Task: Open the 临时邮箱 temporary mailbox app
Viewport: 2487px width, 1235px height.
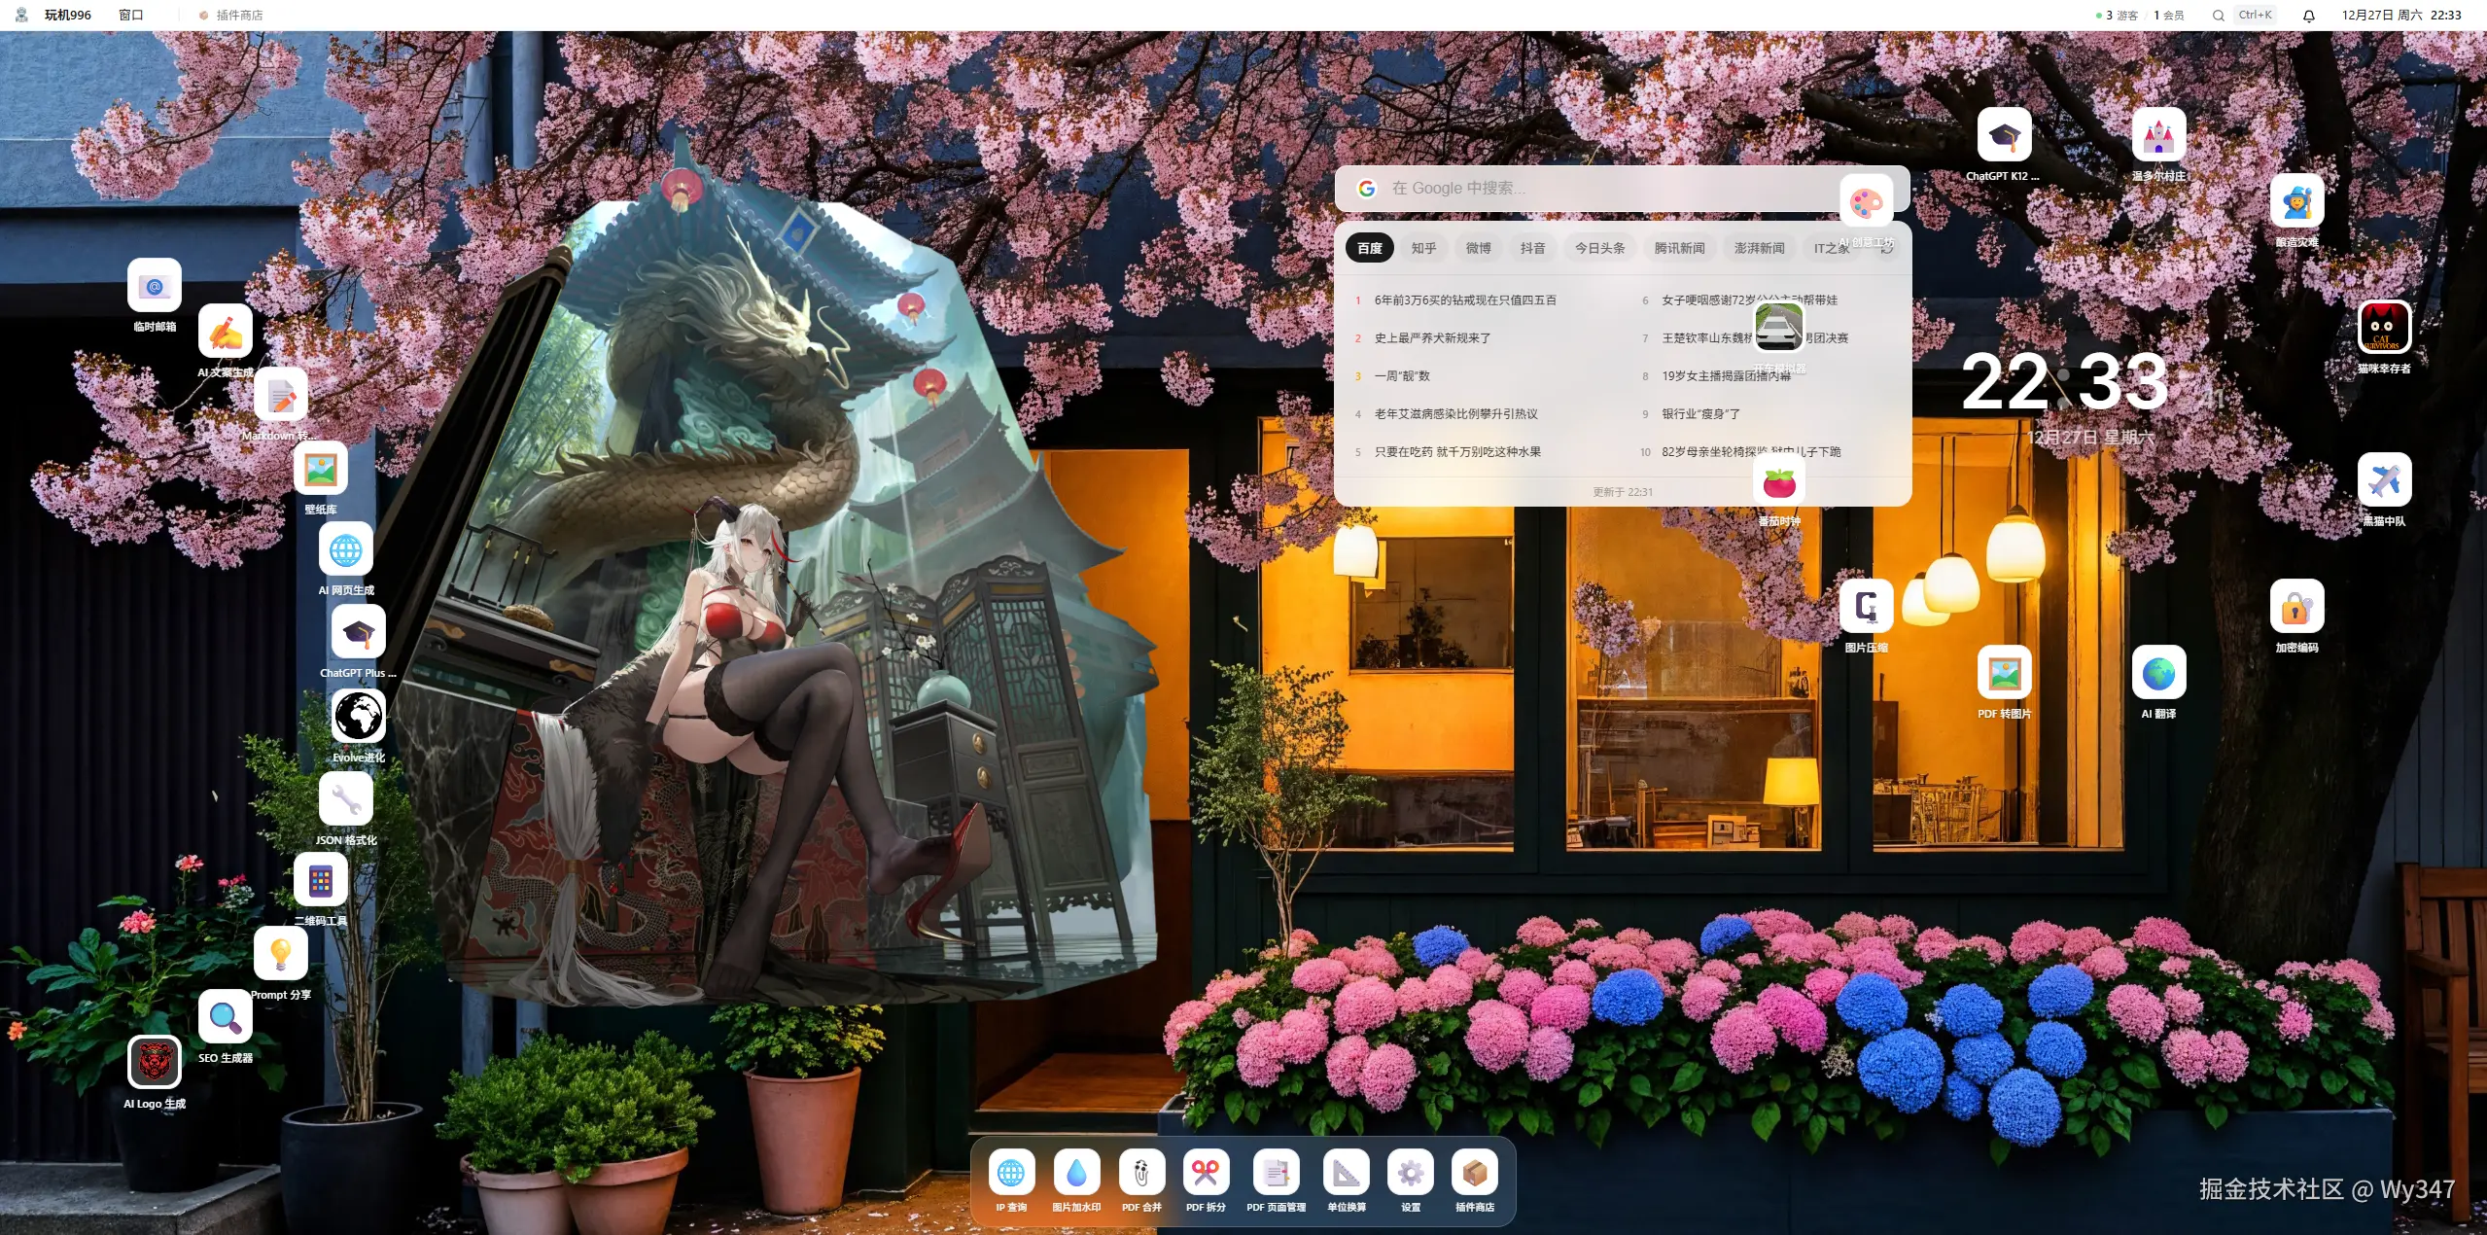Action: pos(155,286)
